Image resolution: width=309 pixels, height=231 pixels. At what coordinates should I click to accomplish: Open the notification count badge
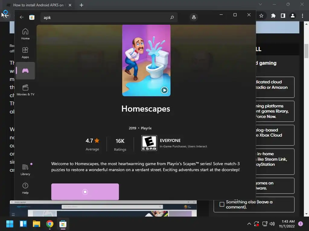(300, 224)
